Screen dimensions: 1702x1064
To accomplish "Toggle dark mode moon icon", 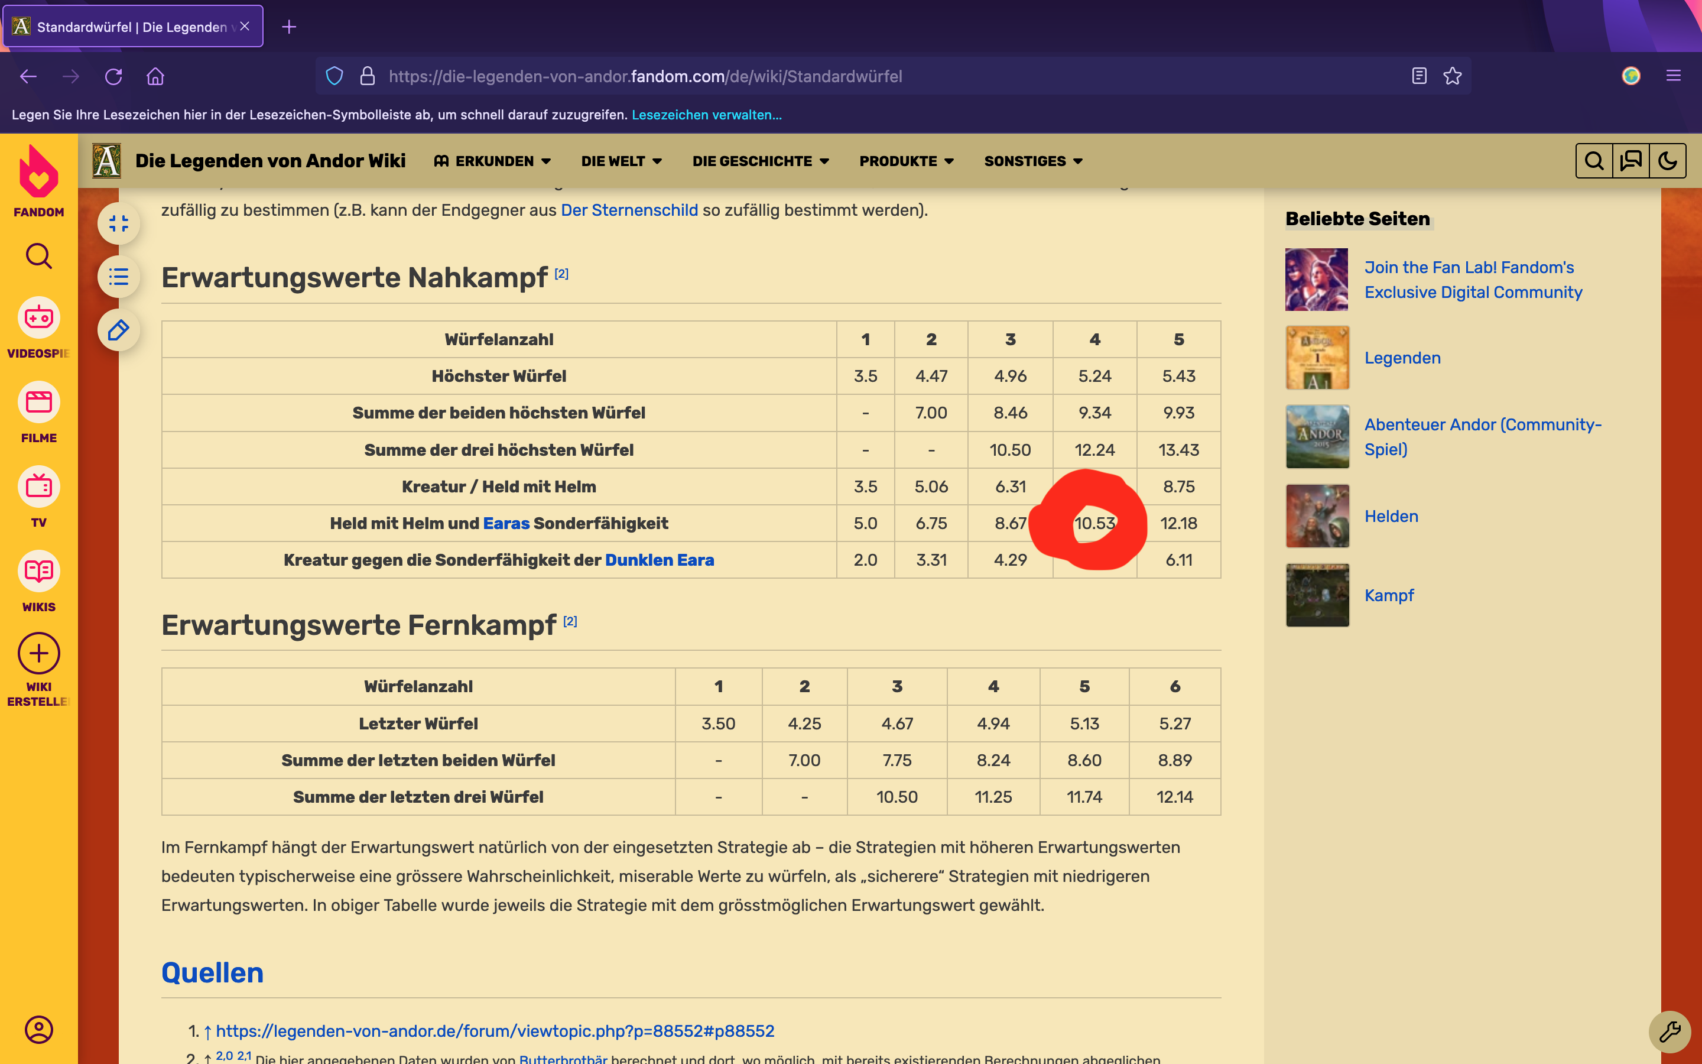I will pos(1668,161).
